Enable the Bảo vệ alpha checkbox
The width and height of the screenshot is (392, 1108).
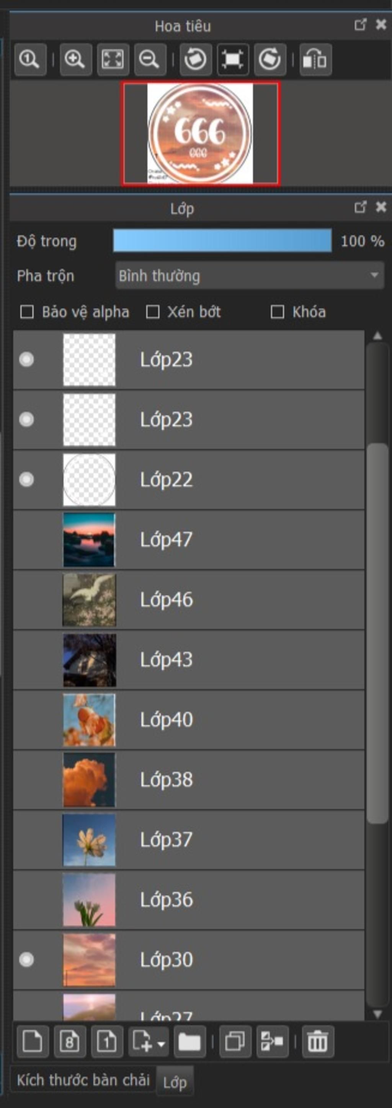[x=27, y=312]
